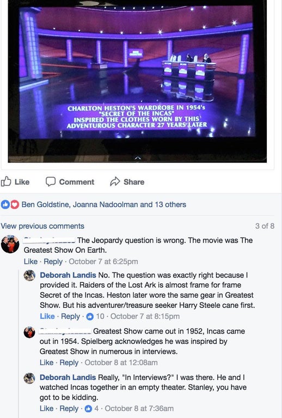Image resolution: width=282 pixels, height=418 pixels.
Task: Click the like count icon showing 4
Action: (x=88, y=409)
